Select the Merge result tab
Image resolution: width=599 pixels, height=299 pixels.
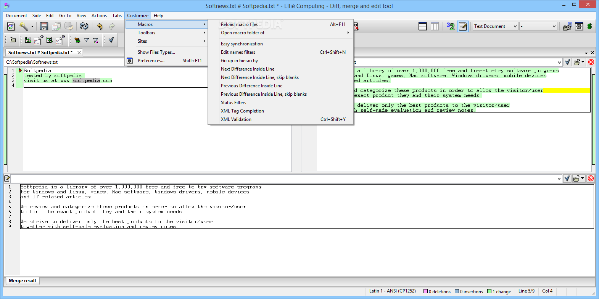coord(23,281)
